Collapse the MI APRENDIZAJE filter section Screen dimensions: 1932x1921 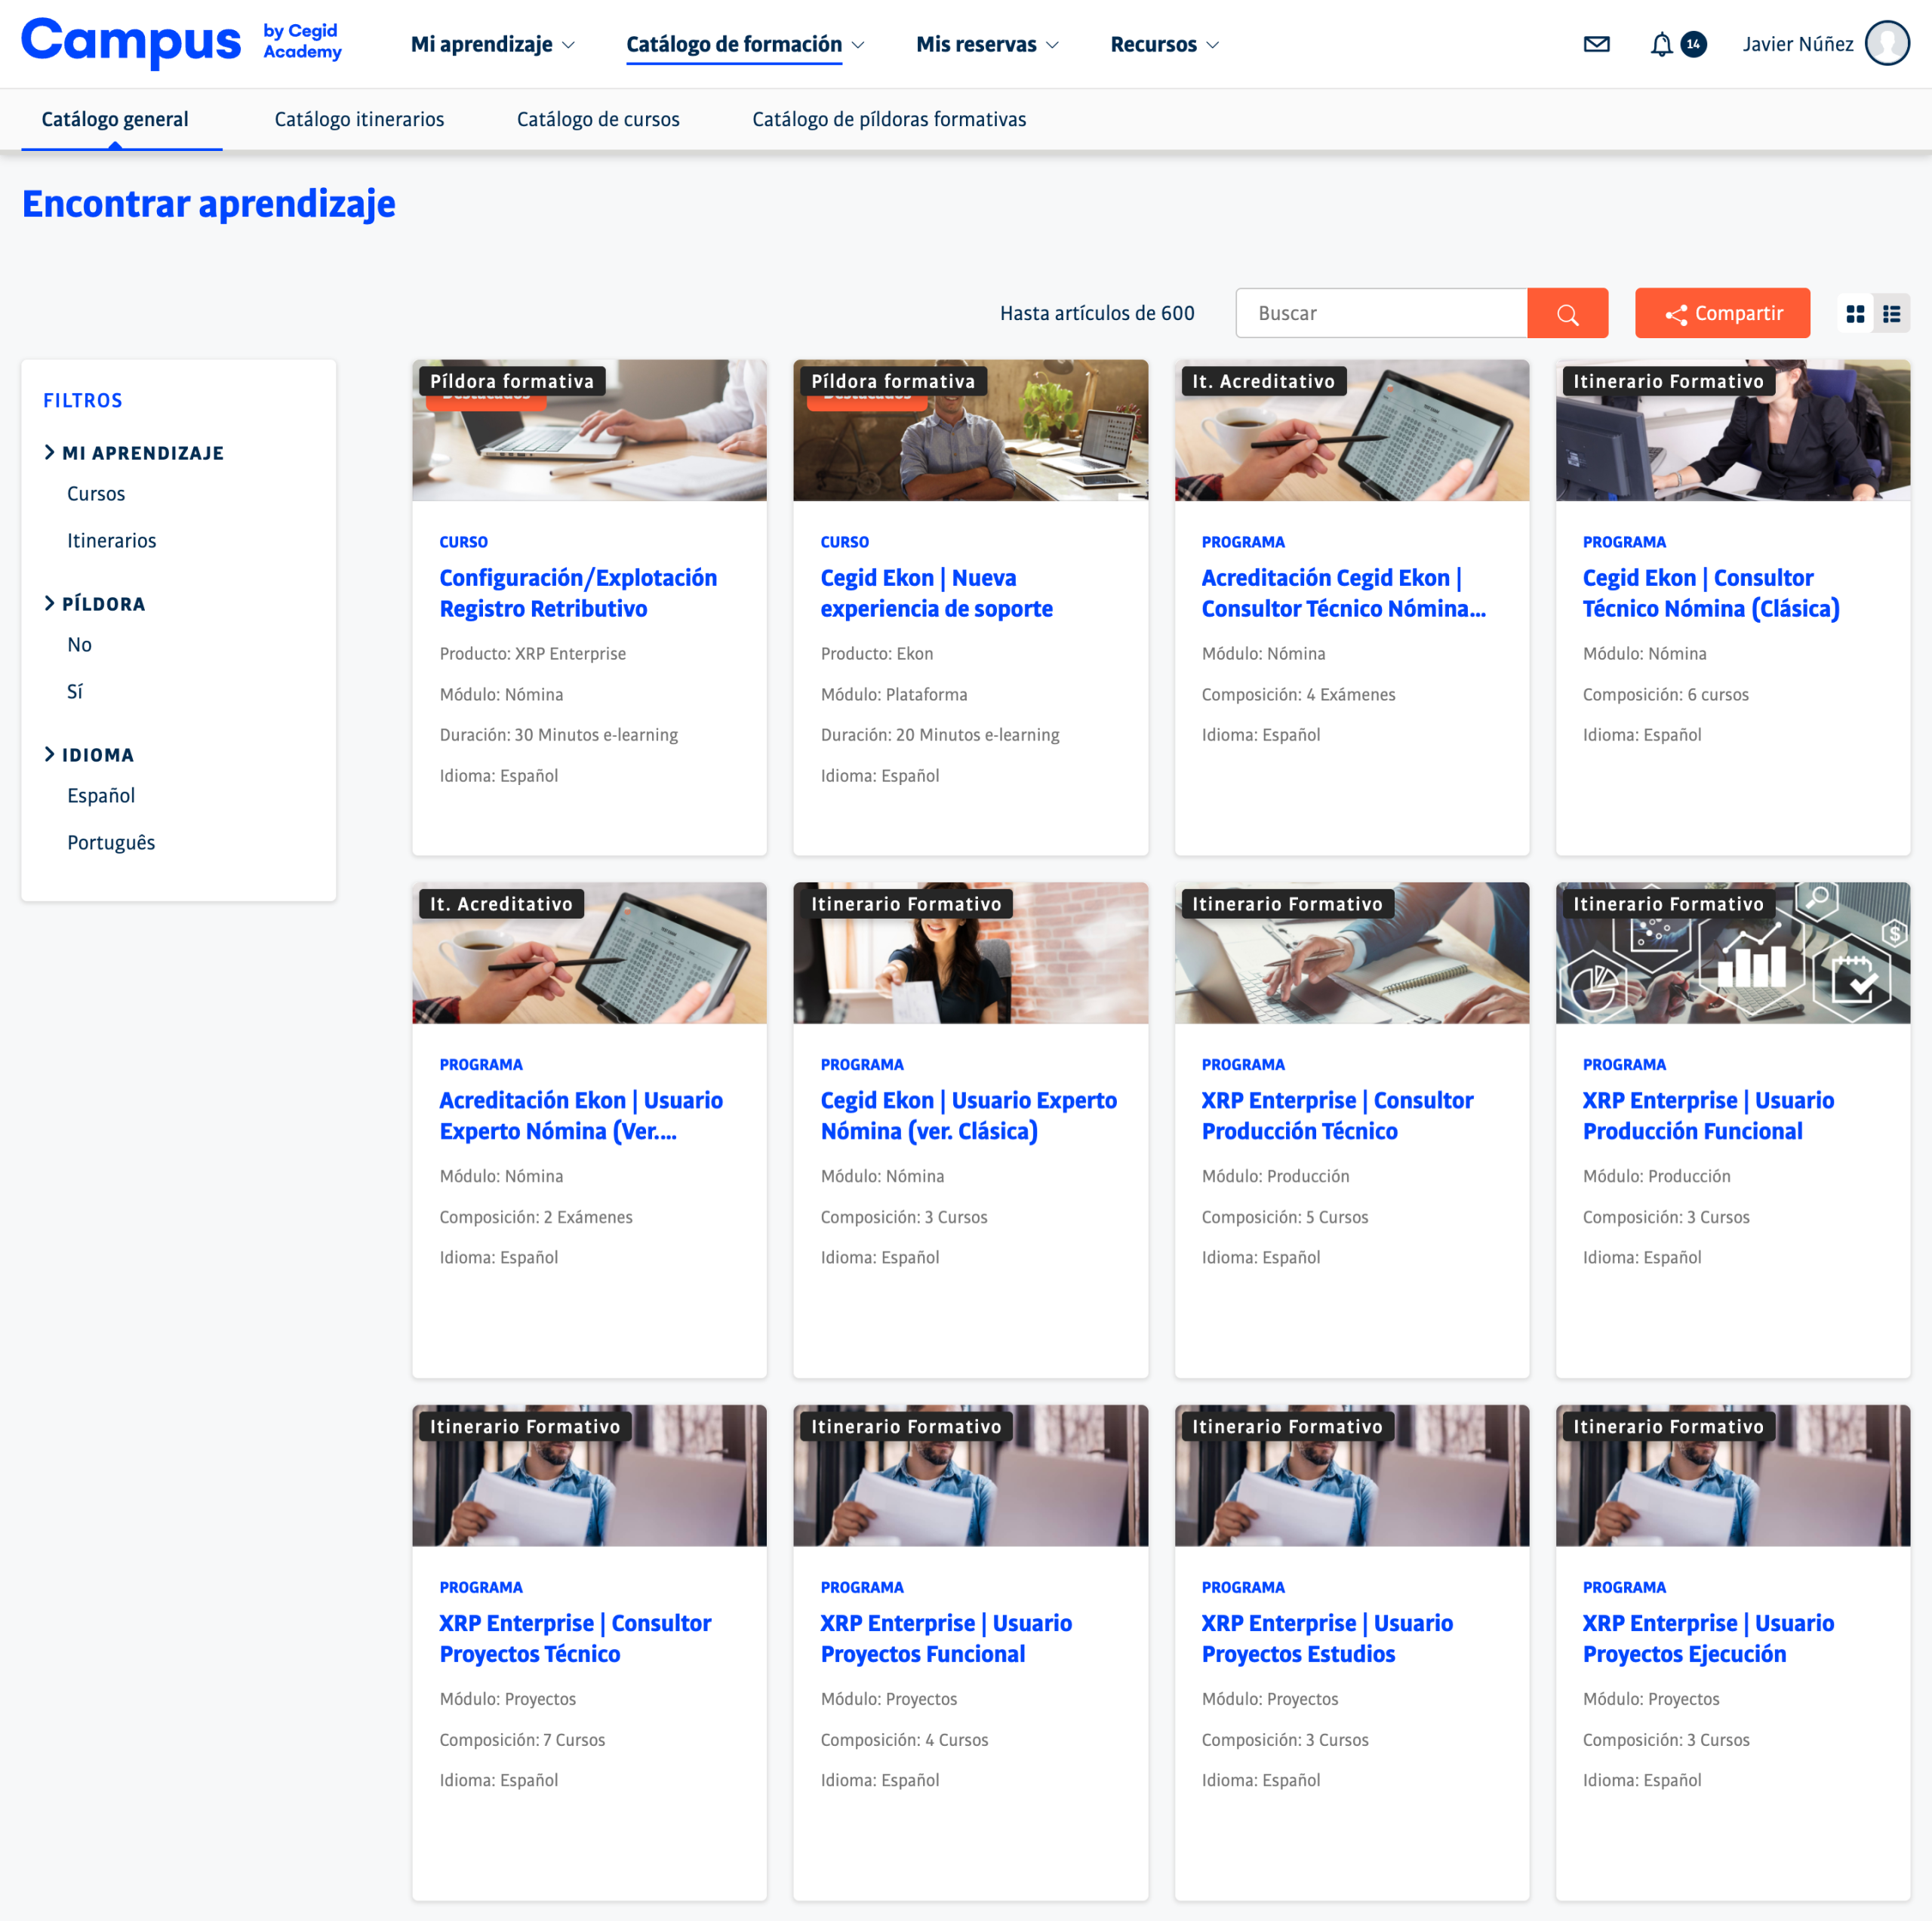(x=133, y=453)
